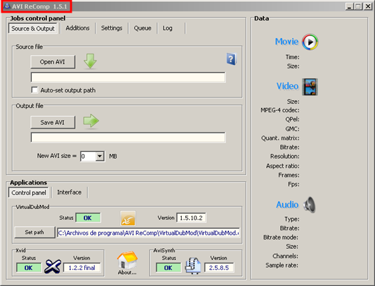
Task: Click the green down arrow icon
Action: 90,61
